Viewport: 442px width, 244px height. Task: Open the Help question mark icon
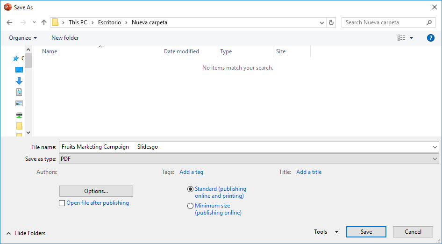pos(431,38)
